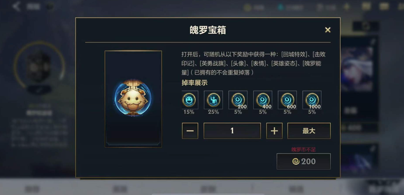Tap the emote drop icon showing 15%
Viewport: 404px width, 195px height.
coord(190,100)
